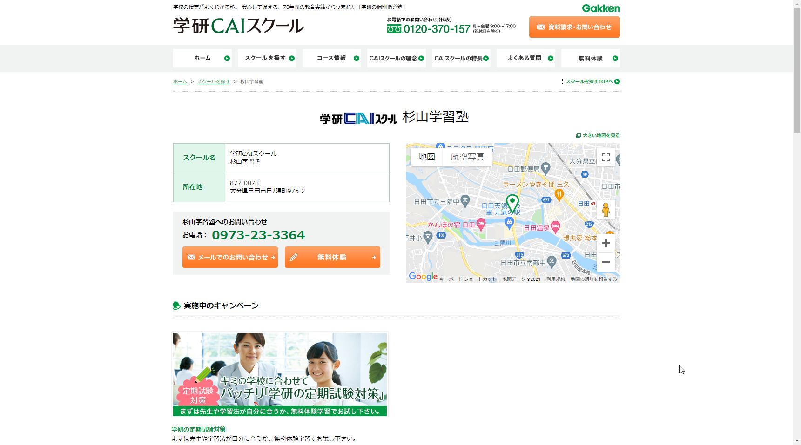Viewport: 801px width, 445px height.
Task: Click the green school location marker
Action: tap(512, 203)
